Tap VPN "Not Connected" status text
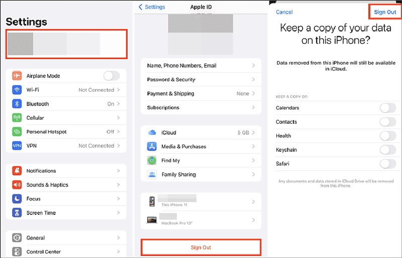402x258 pixels. 96,146
